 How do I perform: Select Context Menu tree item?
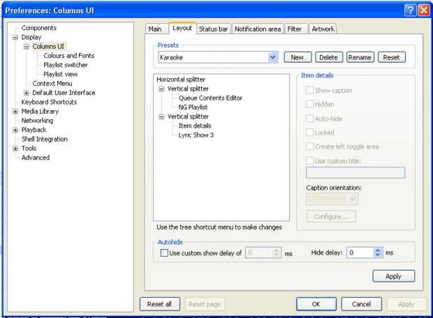[52, 84]
